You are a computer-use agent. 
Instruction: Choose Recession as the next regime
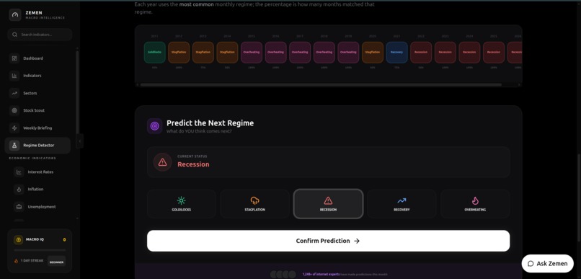(x=328, y=204)
